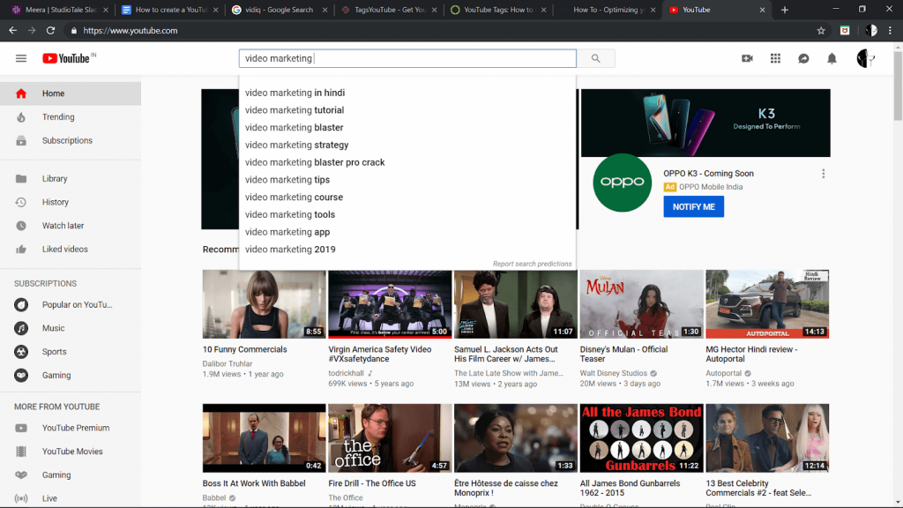This screenshot has height=508, width=903.
Task: Select suggestion video marketing blaster pro crack
Action: 407,162
